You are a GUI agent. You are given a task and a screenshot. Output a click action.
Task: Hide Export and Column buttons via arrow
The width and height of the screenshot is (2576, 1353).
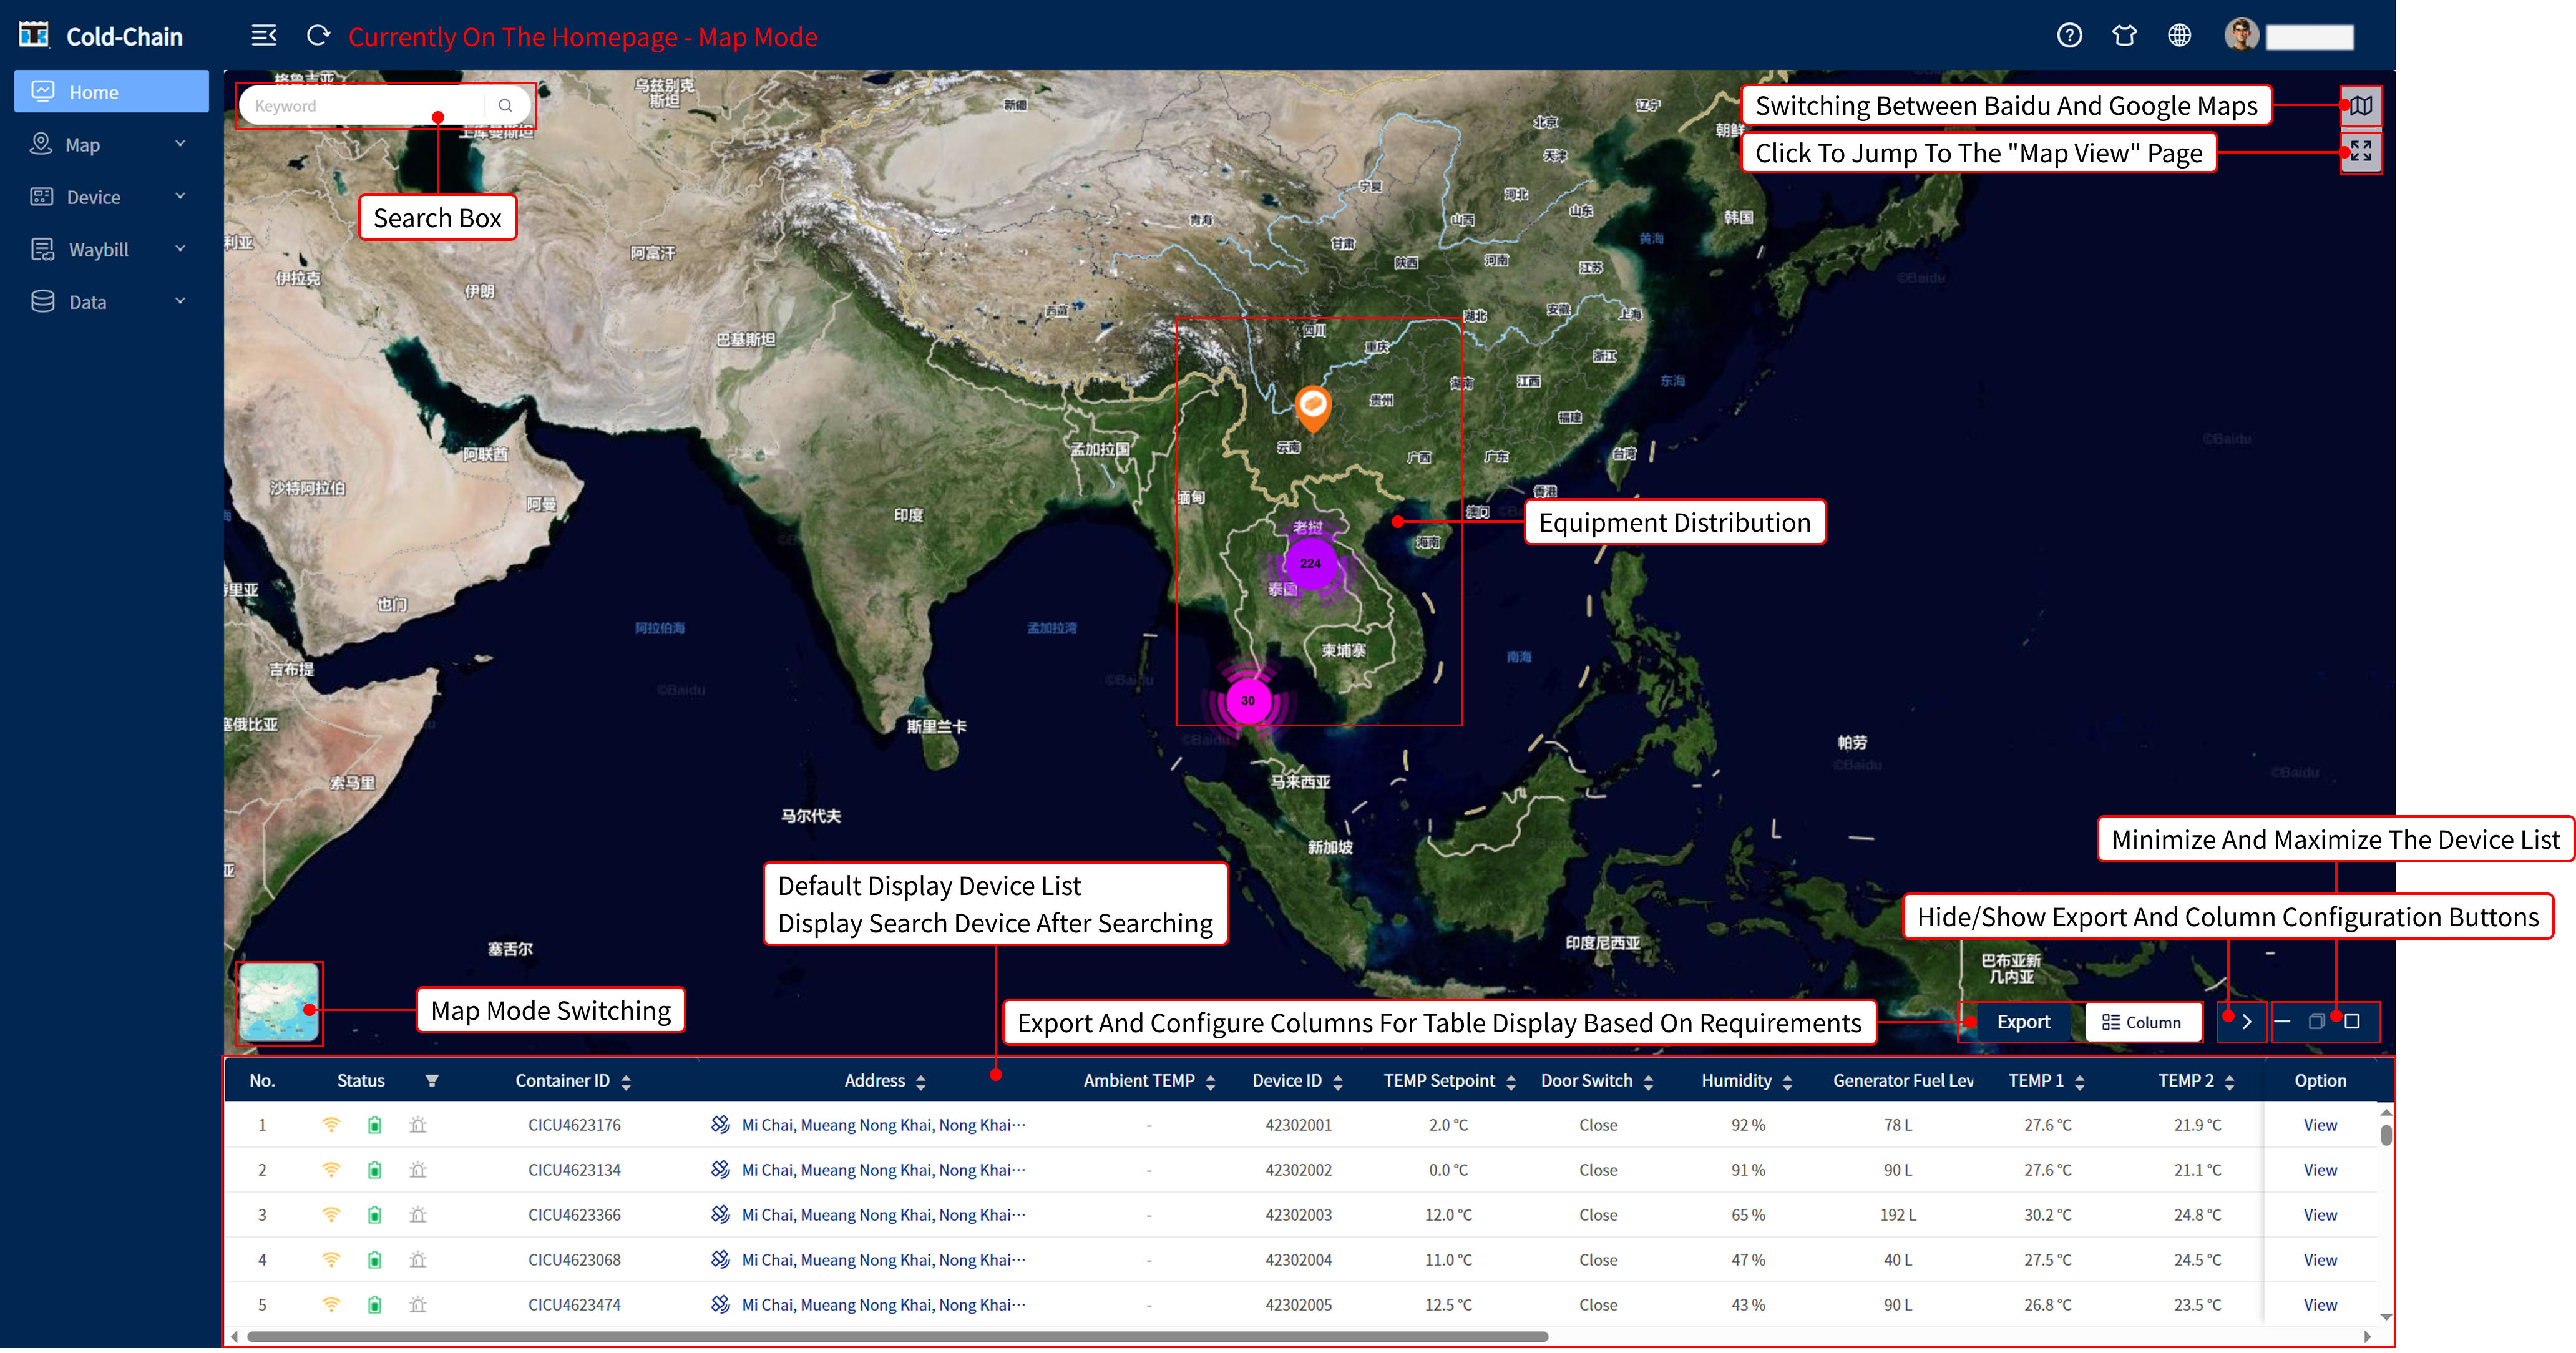[2246, 1021]
